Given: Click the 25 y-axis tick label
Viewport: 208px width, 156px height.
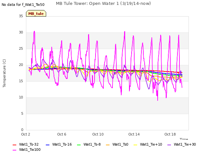Looking at the screenshot, I should 21,49.
